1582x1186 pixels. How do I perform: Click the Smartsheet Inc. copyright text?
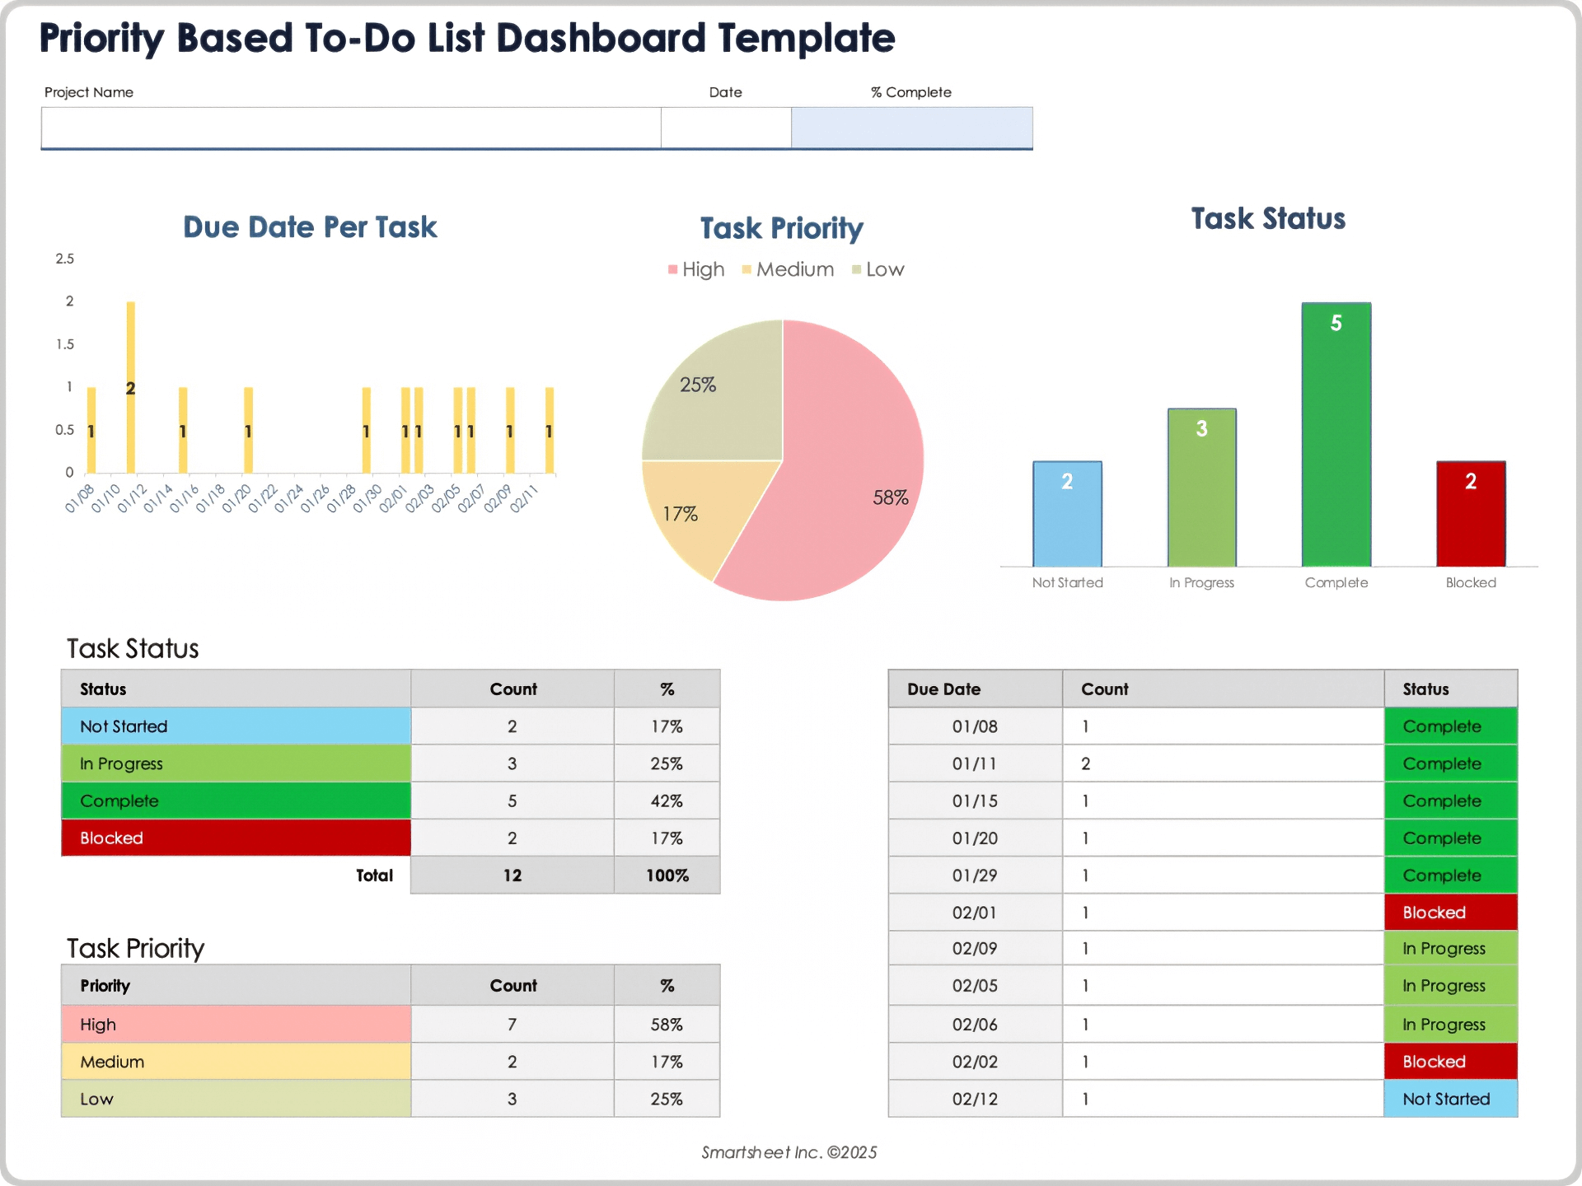pyautogui.click(x=789, y=1152)
